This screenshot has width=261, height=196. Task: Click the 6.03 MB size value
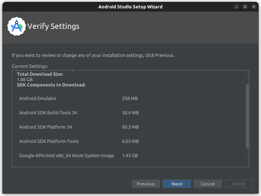(x=130, y=141)
